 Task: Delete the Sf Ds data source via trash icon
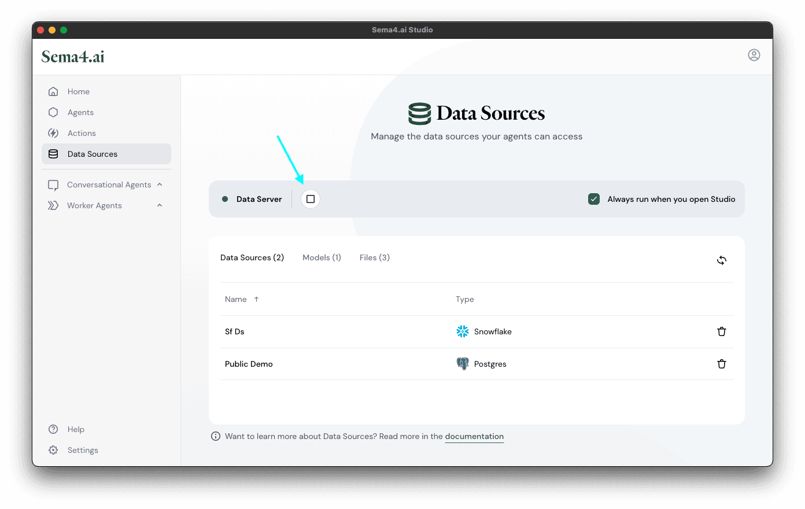point(721,331)
